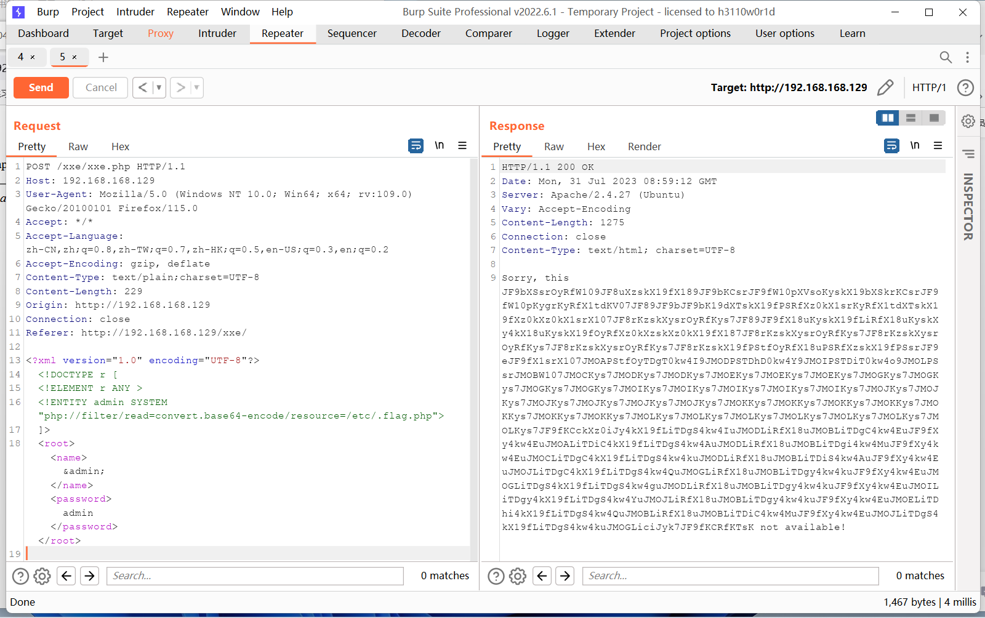
Task: Open the Project menu
Action: (x=87, y=12)
